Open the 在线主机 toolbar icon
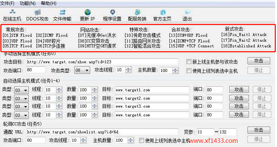Image resolution: width=277 pixels, height=147 pixels. tap(12, 15)
